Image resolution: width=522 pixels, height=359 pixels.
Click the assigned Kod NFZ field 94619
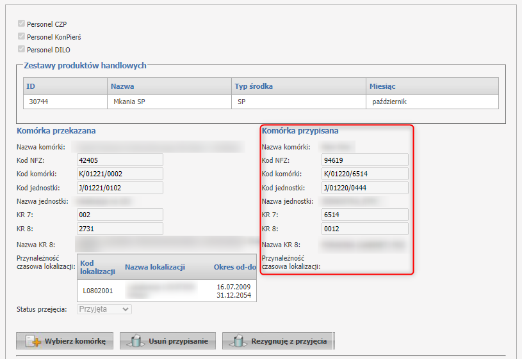364,160
